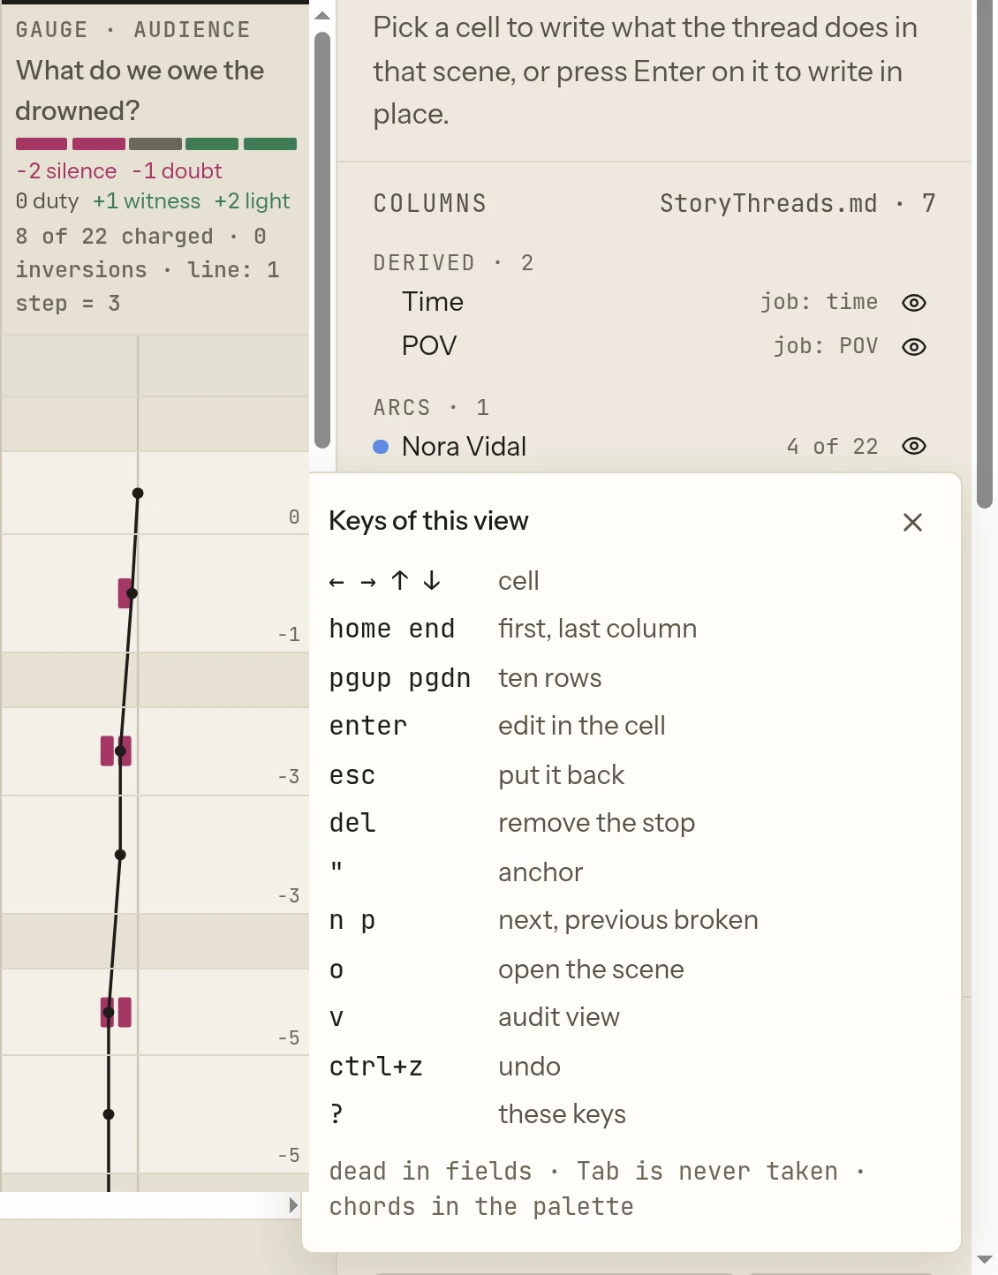
Task: Click the left panel vertical scrollbar thumb
Action: tap(322, 240)
